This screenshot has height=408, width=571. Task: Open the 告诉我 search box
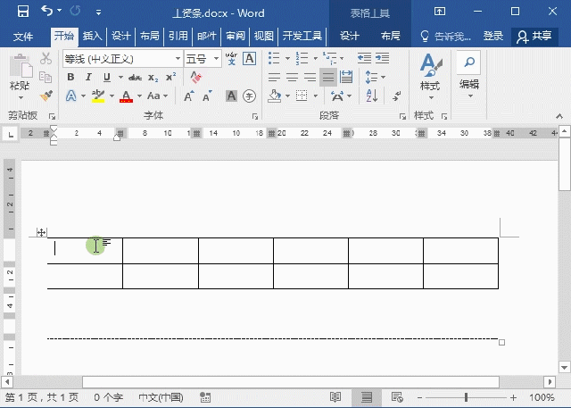445,36
